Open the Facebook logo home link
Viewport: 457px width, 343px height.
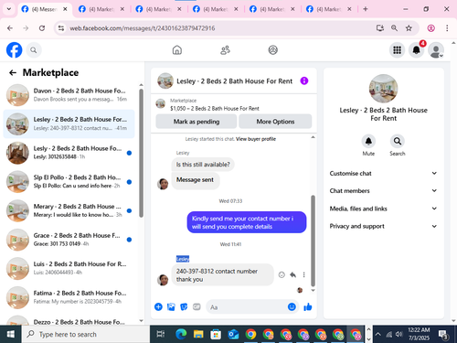[14, 50]
